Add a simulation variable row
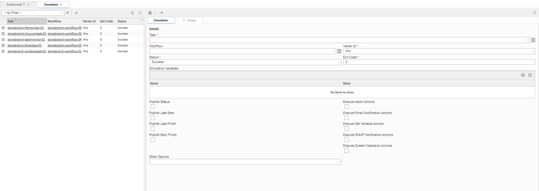The height and width of the screenshot is (191, 539). (x=523, y=75)
